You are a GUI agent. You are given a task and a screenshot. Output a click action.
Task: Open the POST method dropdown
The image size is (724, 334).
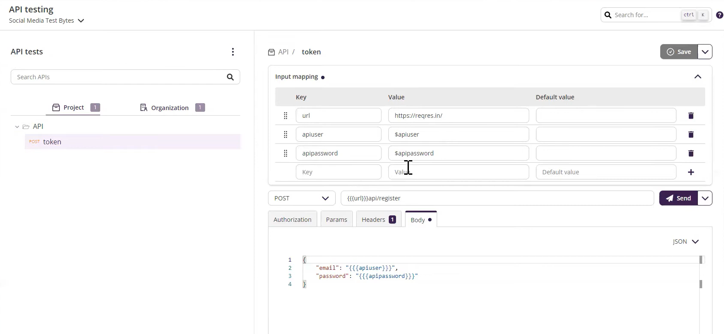(x=301, y=198)
